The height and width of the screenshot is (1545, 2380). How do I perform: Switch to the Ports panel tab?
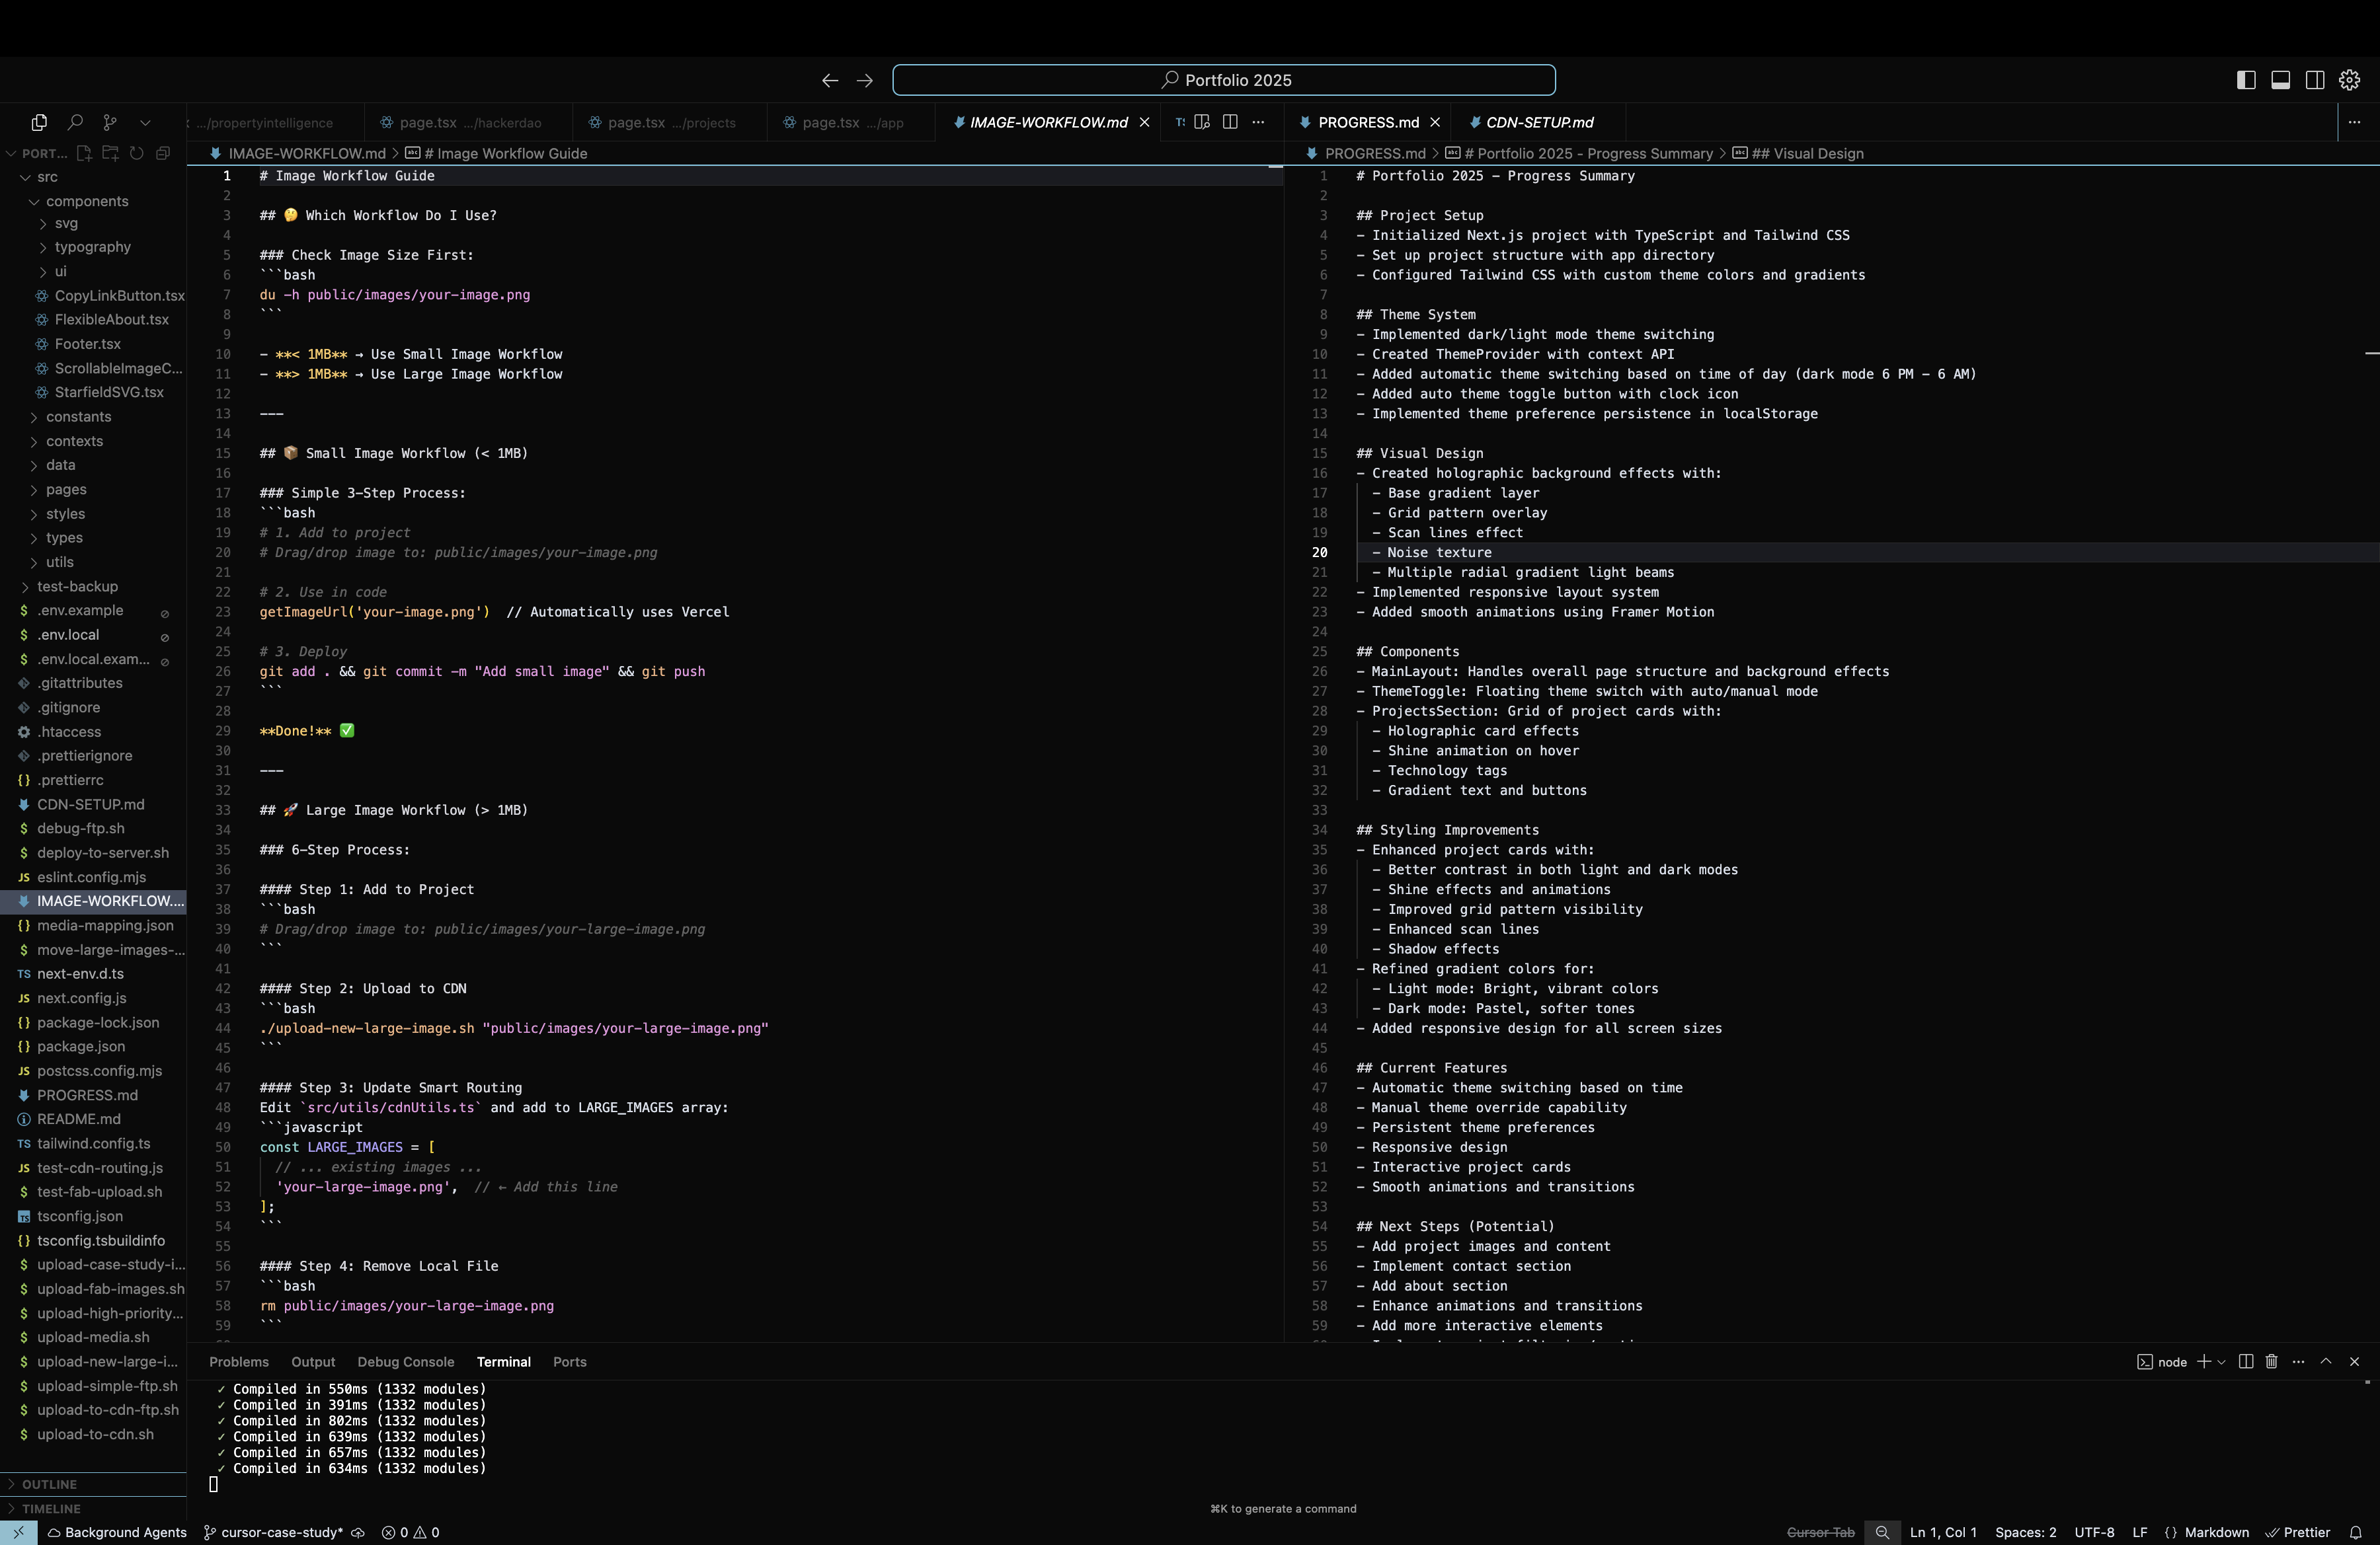[x=570, y=1362]
